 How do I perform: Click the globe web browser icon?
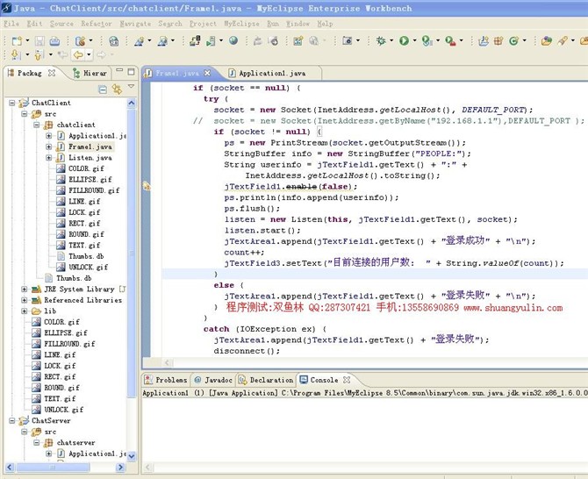pos(233,40)
